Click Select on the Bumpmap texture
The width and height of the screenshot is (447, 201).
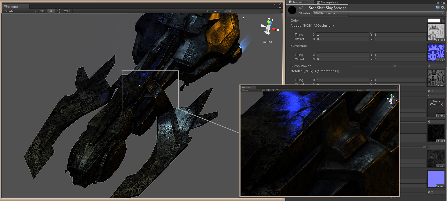(440, 60)
